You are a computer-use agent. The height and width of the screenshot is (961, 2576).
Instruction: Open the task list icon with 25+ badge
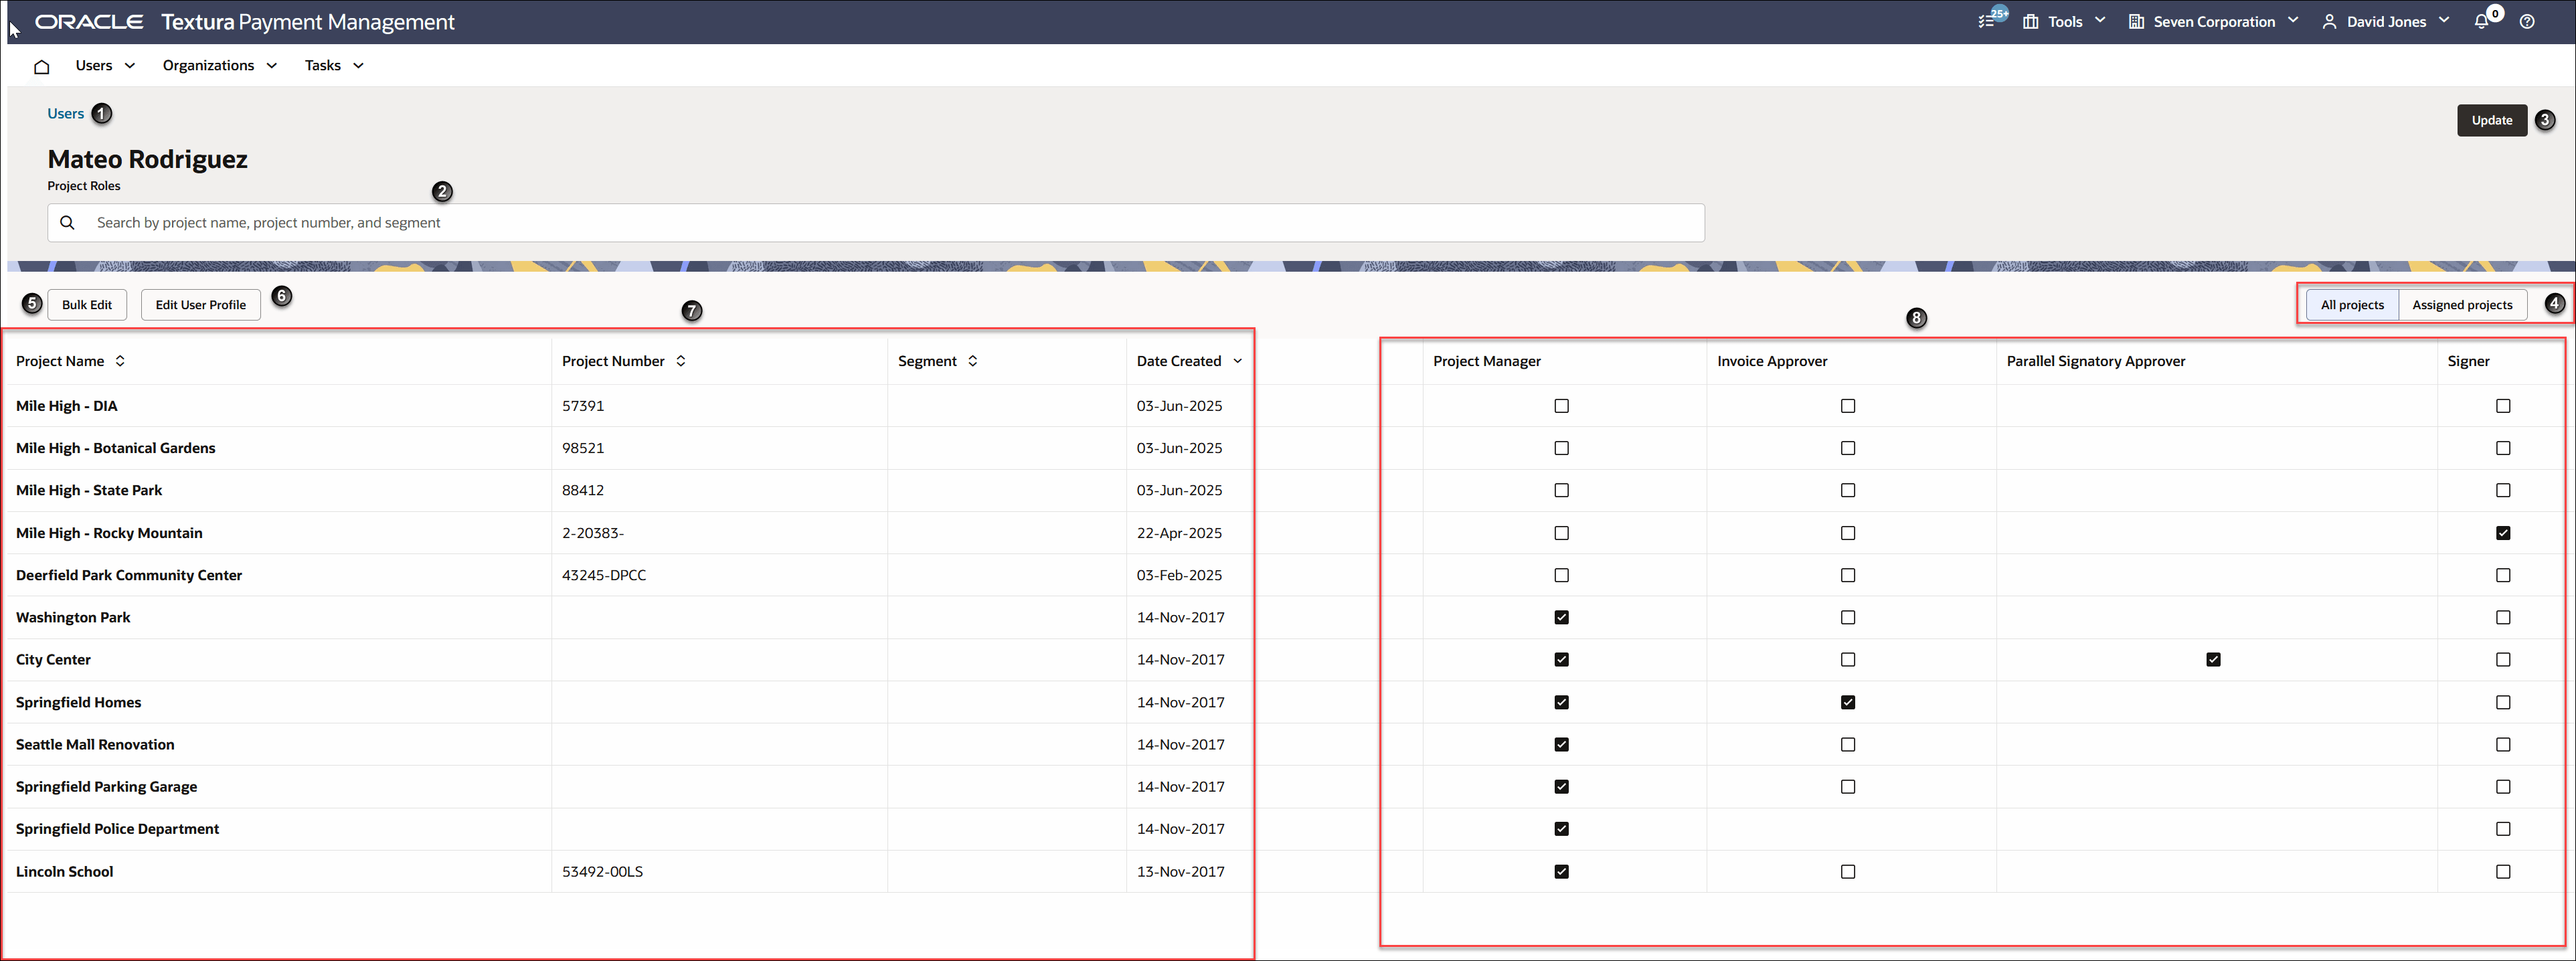pyautogui.click(x=1986, y=21)
